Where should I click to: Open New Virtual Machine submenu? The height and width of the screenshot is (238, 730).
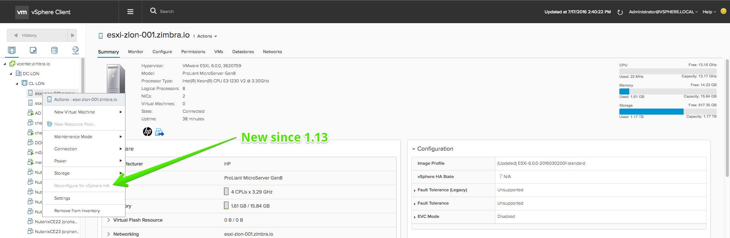coord(84,112)
